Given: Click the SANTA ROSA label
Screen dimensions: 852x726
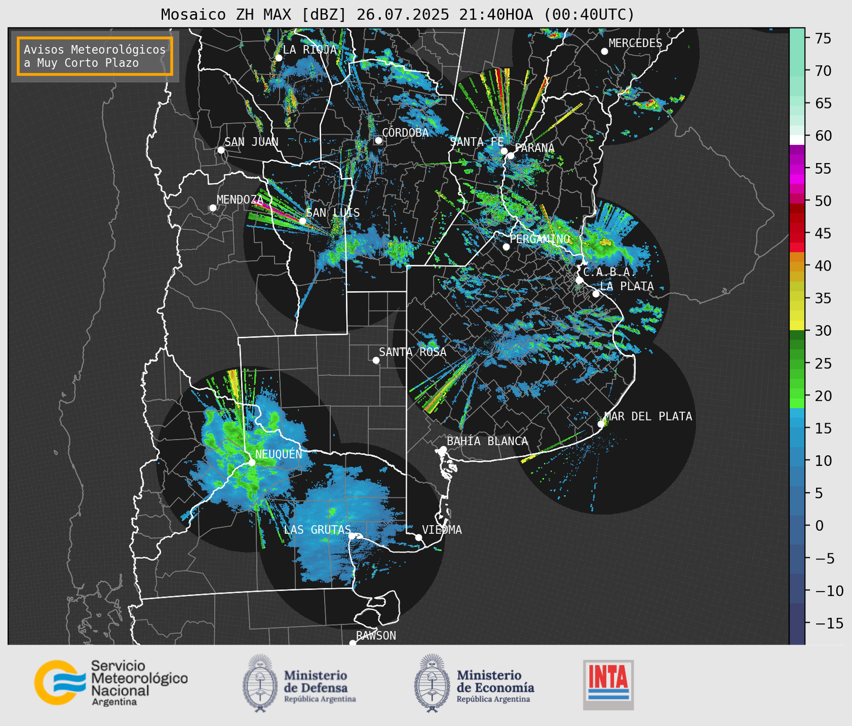Looking at the screenshot, I should pyautogui.click(x=413, y=352).
